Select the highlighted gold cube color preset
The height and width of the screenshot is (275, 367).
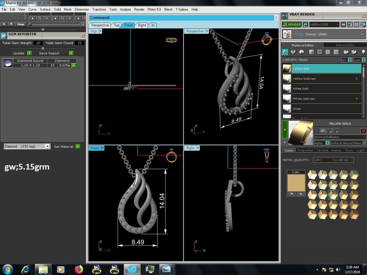(x=333, y=195)
